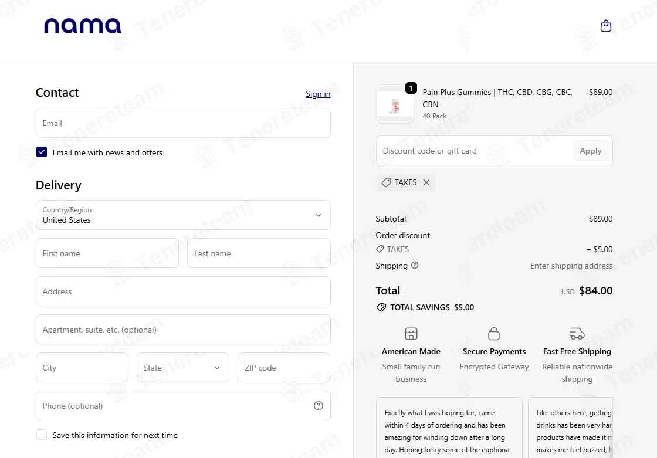Expand the State dropdown

(x=183, y=368)
